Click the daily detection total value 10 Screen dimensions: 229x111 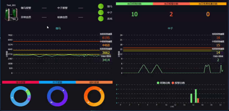134,14
